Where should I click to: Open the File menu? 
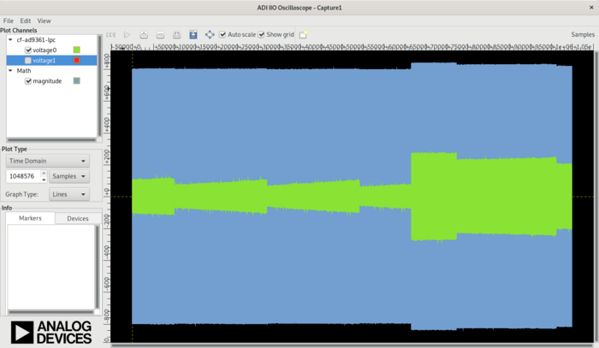pos(8,21)
